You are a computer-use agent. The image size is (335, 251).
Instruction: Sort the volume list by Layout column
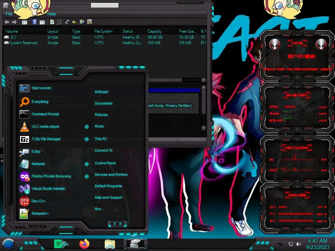click(58, 31)
